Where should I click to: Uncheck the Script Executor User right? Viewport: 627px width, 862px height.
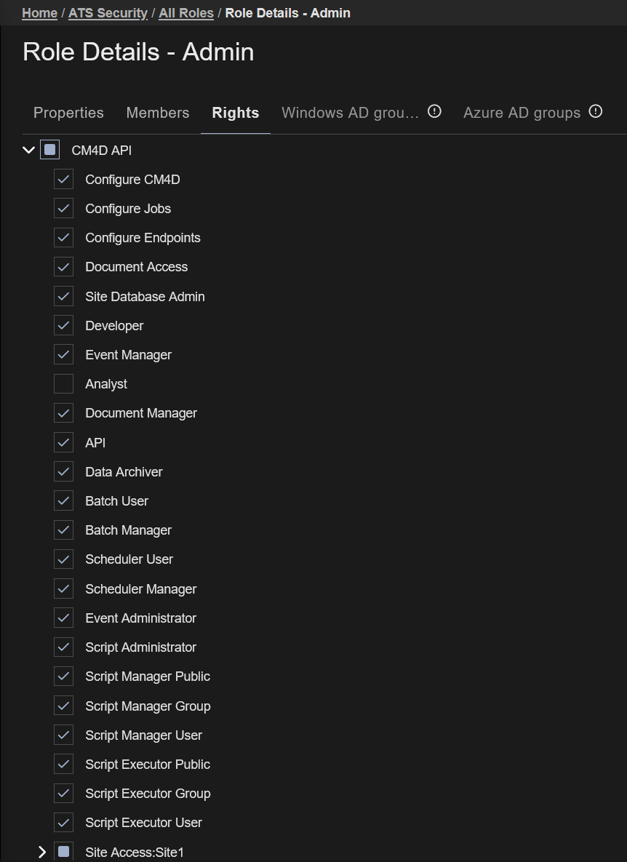(64, 823)
